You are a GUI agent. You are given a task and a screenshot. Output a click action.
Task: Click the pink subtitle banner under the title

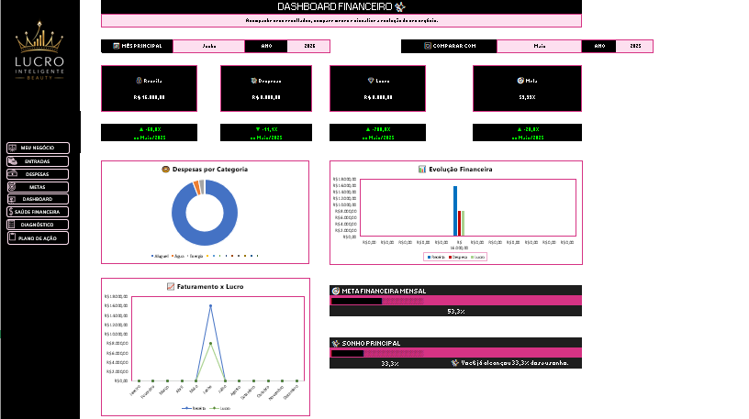pos(341,20)
